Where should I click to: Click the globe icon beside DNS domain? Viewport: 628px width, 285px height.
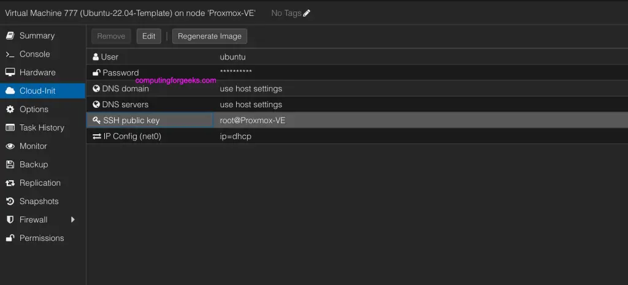point(96,88)
